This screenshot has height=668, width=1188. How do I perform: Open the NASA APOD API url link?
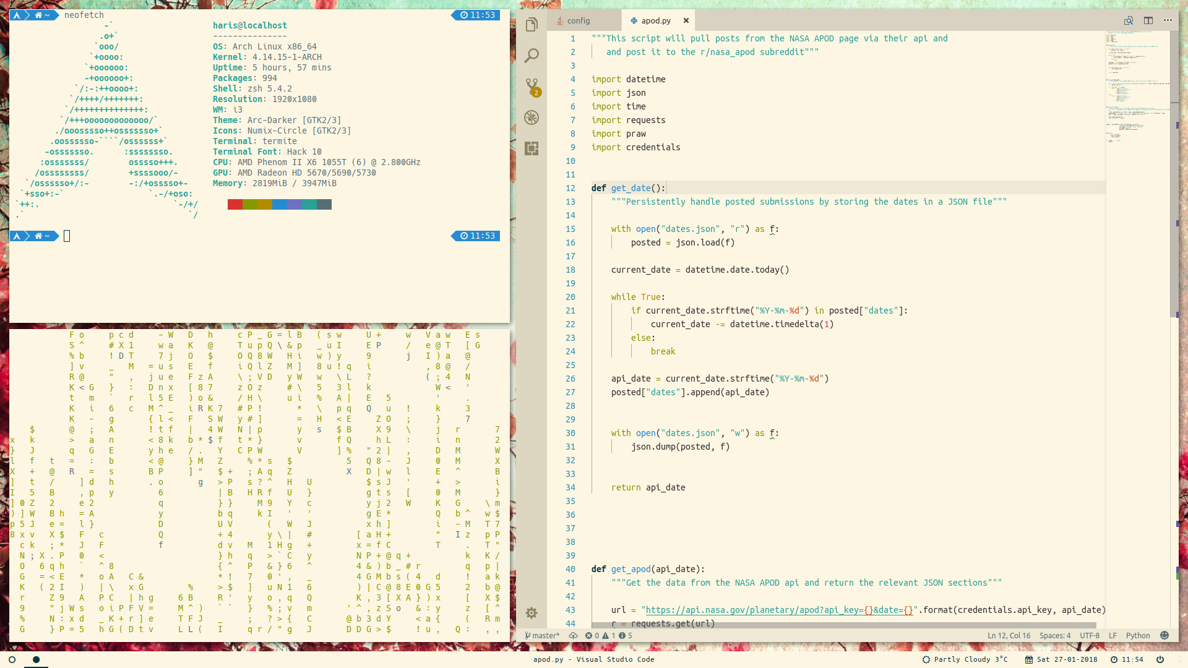pyautogui.click(x=780, y=610)
